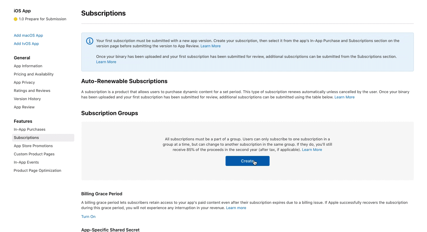Open Custom Product Pages
The height and width of the screenshot is (232, 427).
click(34, 154)
